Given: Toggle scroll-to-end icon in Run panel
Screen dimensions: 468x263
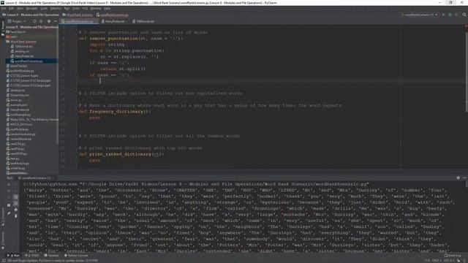Looking at the screenshot, I should [16, 203].
